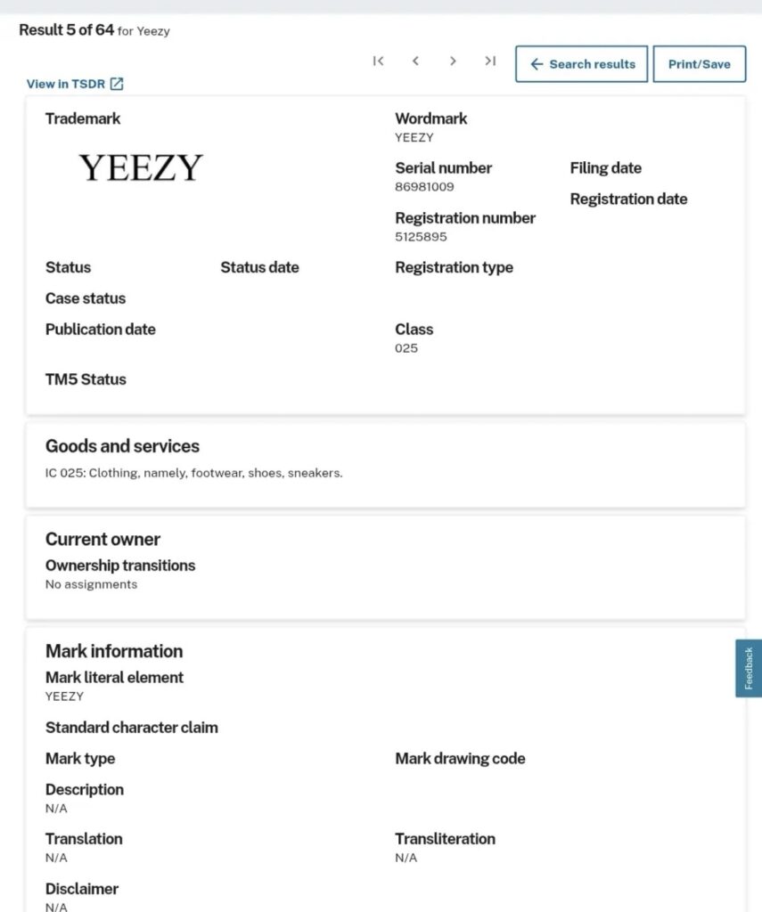Click the Mark information heading
Viewport: 762px width, 912px height.
114,651
